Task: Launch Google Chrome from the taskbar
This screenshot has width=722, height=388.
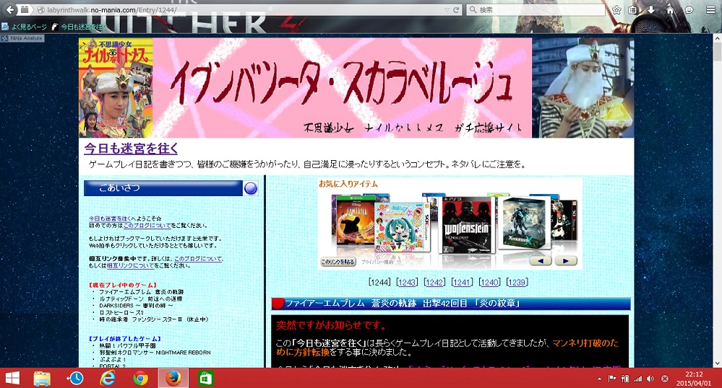Action: point(140,379)
